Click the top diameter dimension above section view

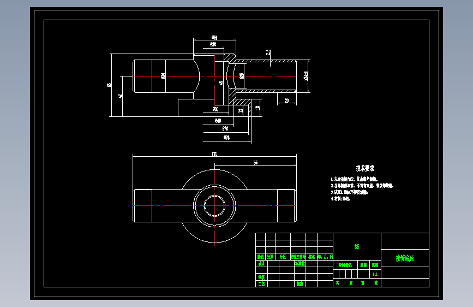(x=214, y=38)
